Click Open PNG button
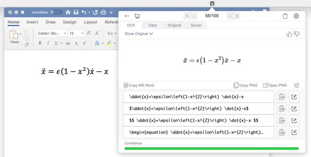Viewport: 311px width, 157px height. pos(275,85)
